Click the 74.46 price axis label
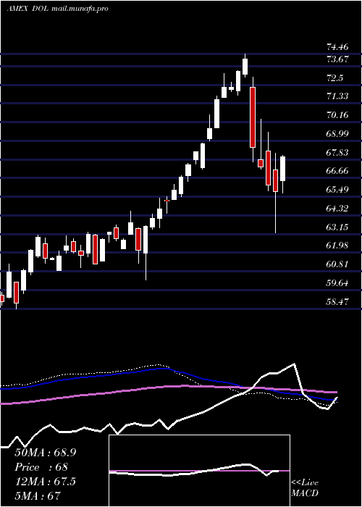This screenshot has height=507, width=362. point(337,47)
